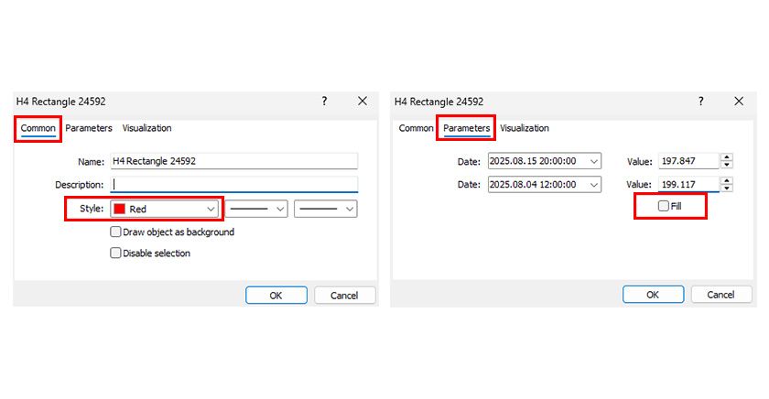
Task: Close the left H4 Rectangle dialog
Action: [x=362, y=102]
